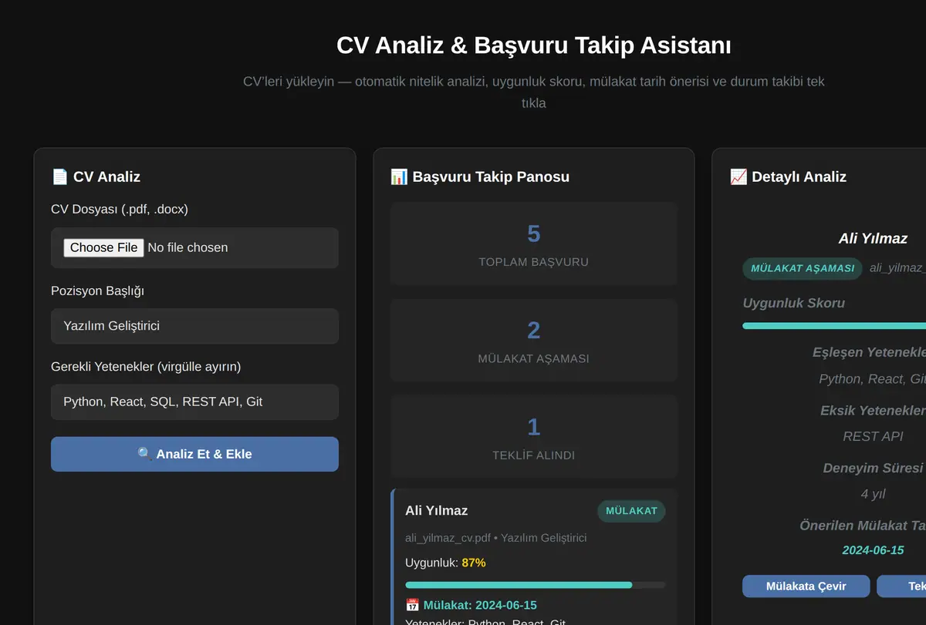
Task: Click the Mülakata Çevir button
Action: (806, 586)
